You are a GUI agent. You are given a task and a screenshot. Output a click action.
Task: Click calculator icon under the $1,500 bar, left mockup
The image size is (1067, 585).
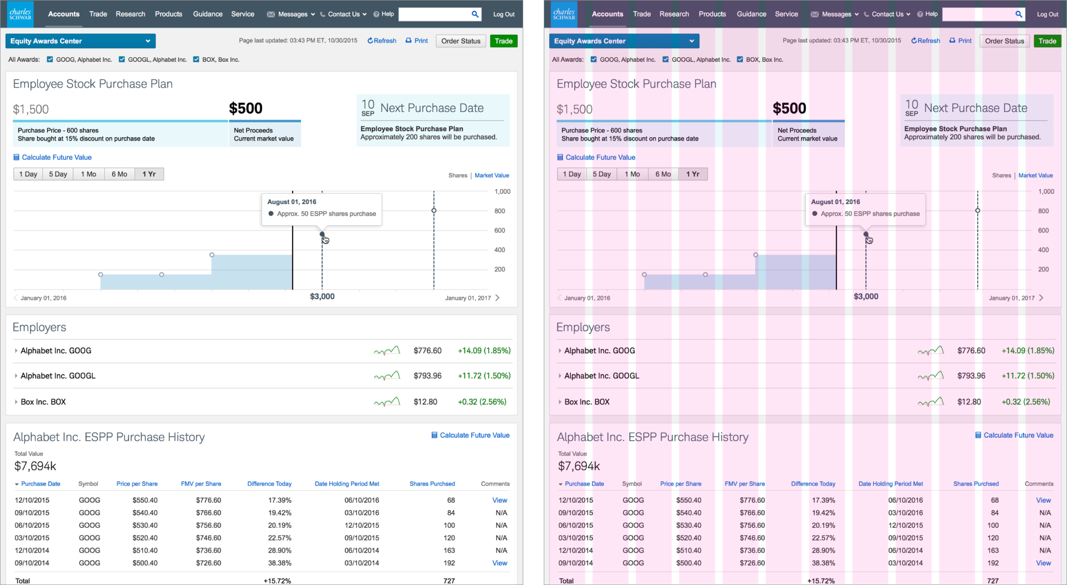point(16,157)
